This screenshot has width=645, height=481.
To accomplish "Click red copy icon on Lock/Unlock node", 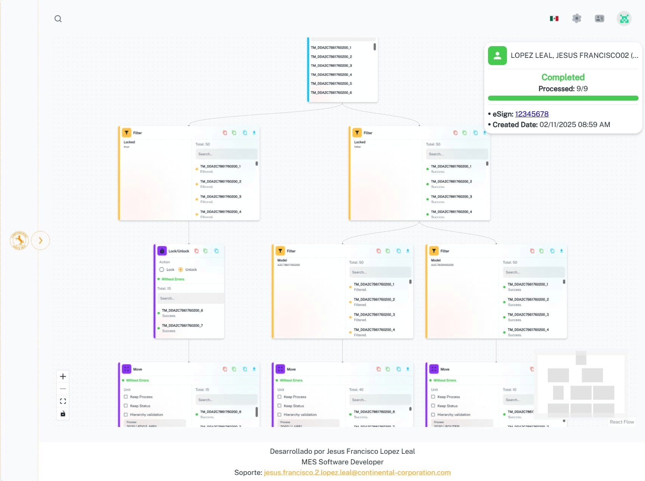I will [196, 251].
